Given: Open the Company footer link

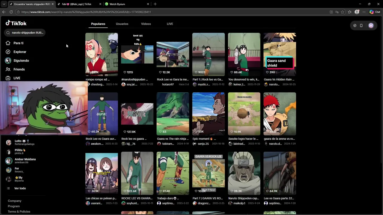Looking at the screenshot, I should click(14, 201).
